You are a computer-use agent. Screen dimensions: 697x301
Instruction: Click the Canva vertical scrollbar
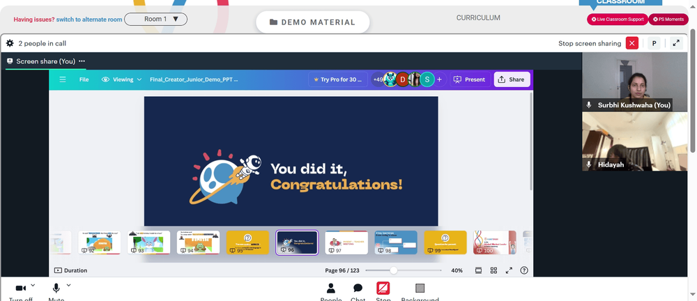pos(530,141)
